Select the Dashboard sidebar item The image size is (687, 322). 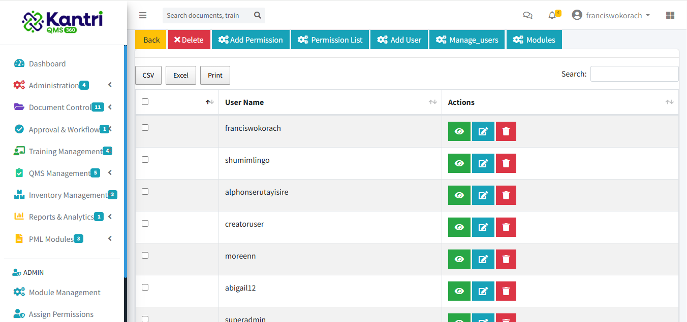point(48,63)
